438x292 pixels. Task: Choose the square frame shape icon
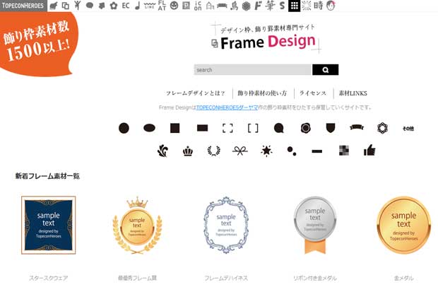tap(175, 128)
